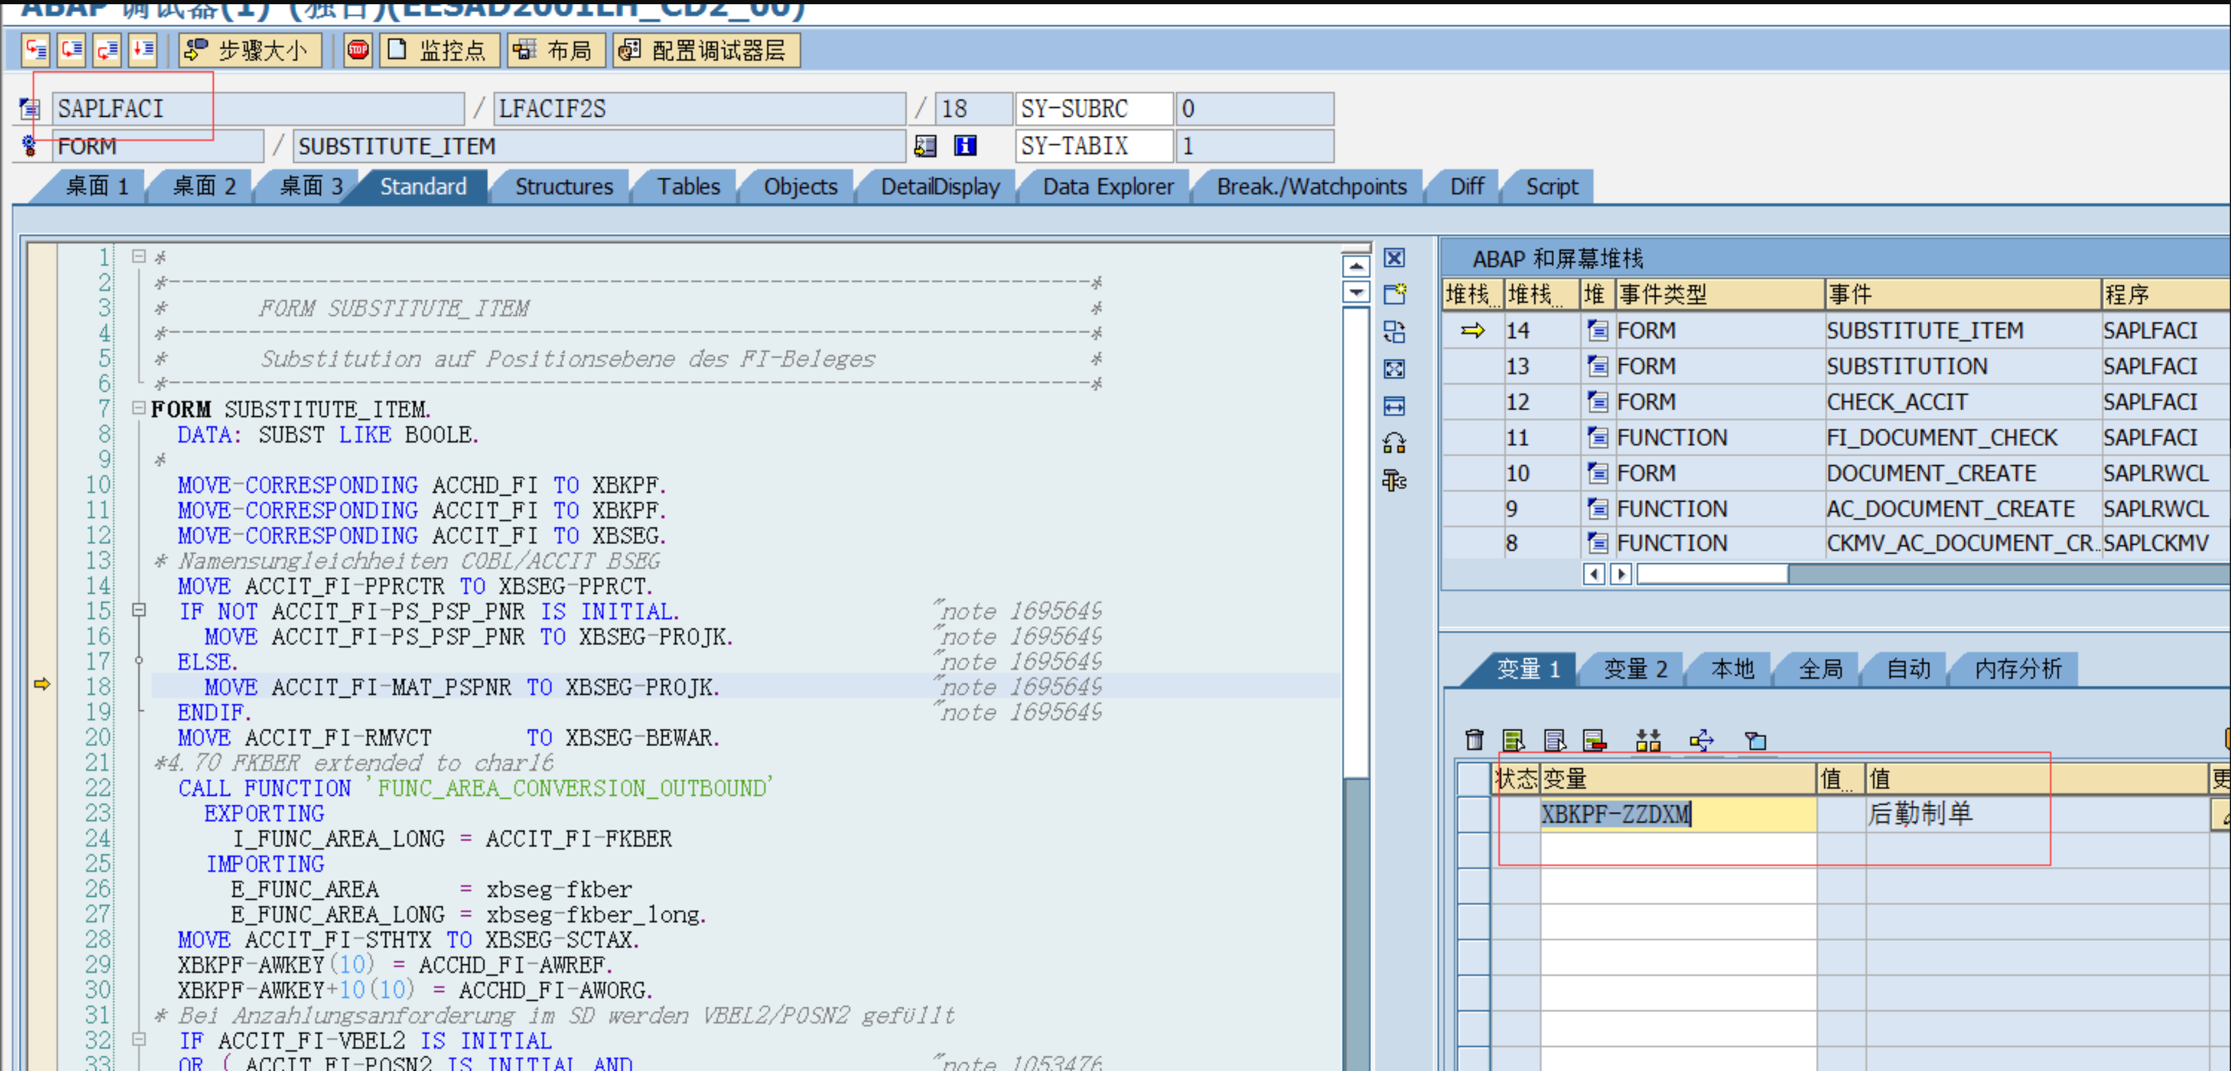Click the 布局 layout button
Image resolution: width=2231 pixels, height=1071 pixels.
tap(556, 50)
